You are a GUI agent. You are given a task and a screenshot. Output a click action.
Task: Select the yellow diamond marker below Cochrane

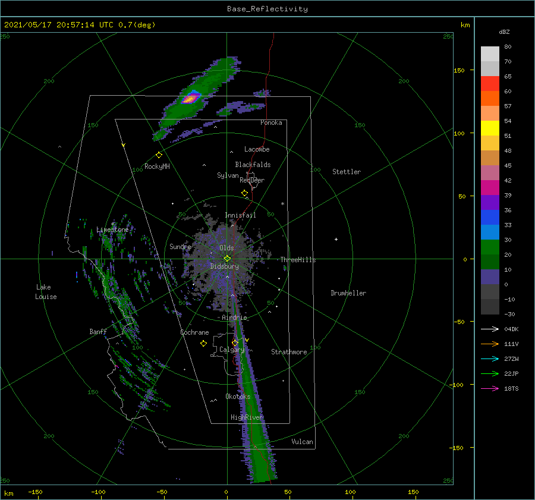pos(203,344)
